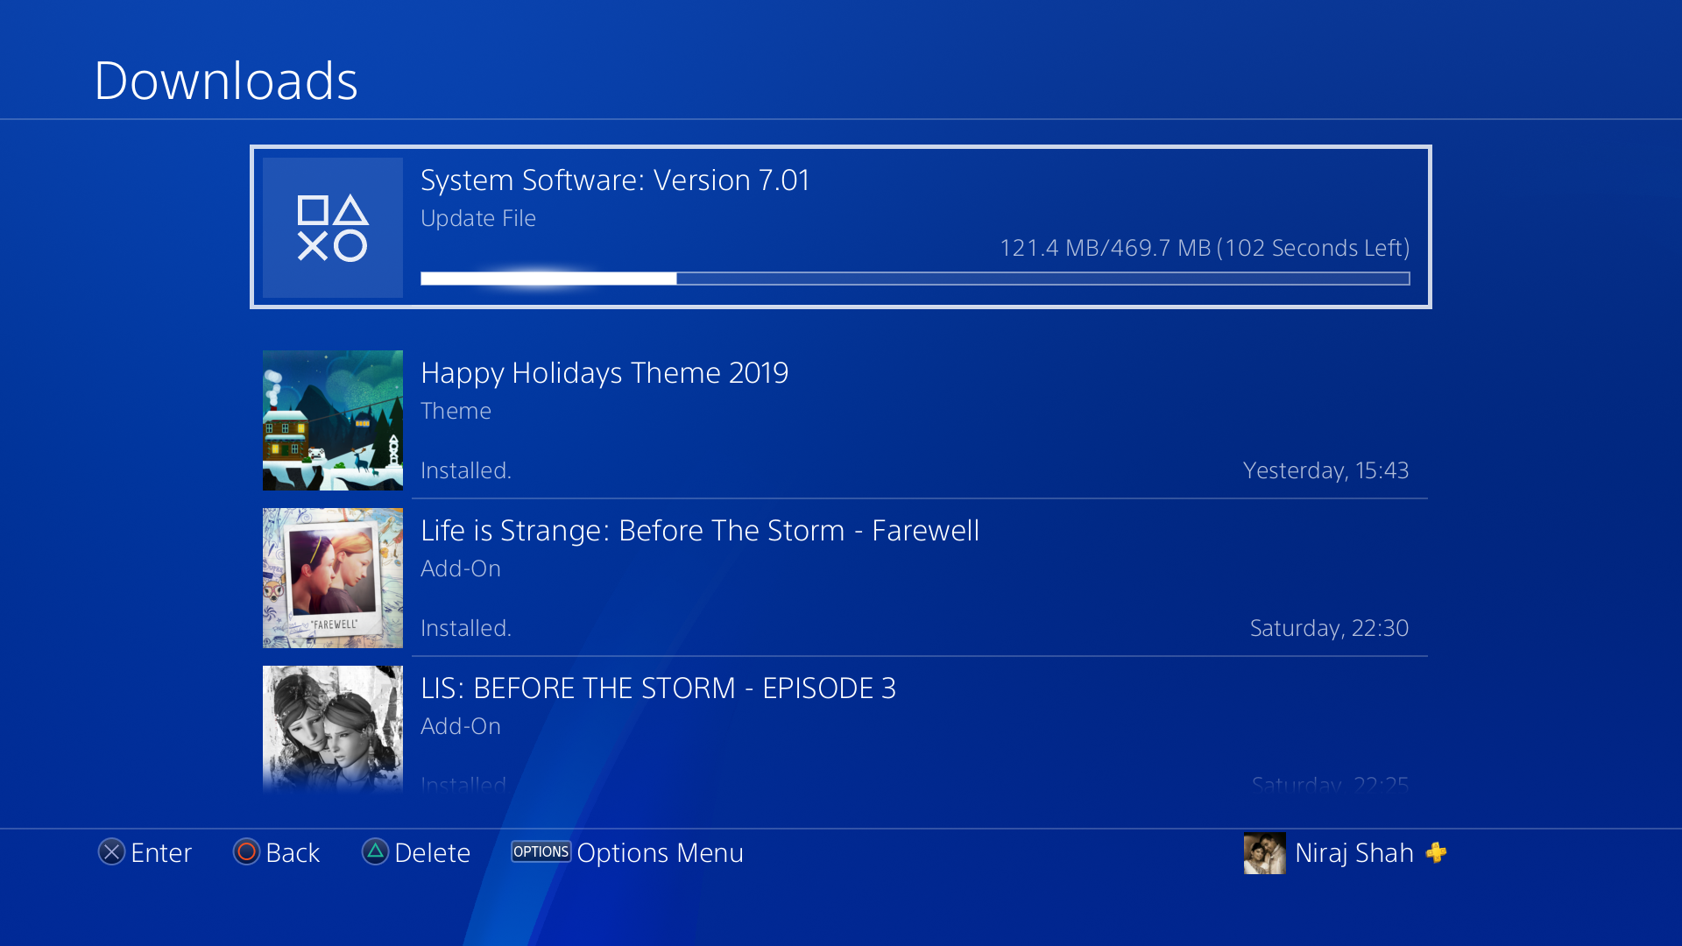Select the Happy Holidays Theme 2019 thumbnail
Screen dimensions: 1682x946
tap(333, 420)
